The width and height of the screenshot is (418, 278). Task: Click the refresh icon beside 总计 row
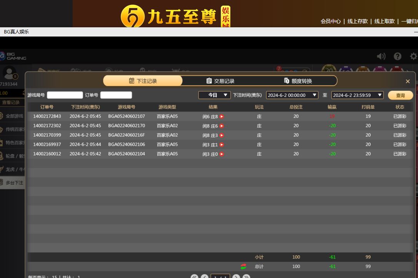tap(243, 266)
